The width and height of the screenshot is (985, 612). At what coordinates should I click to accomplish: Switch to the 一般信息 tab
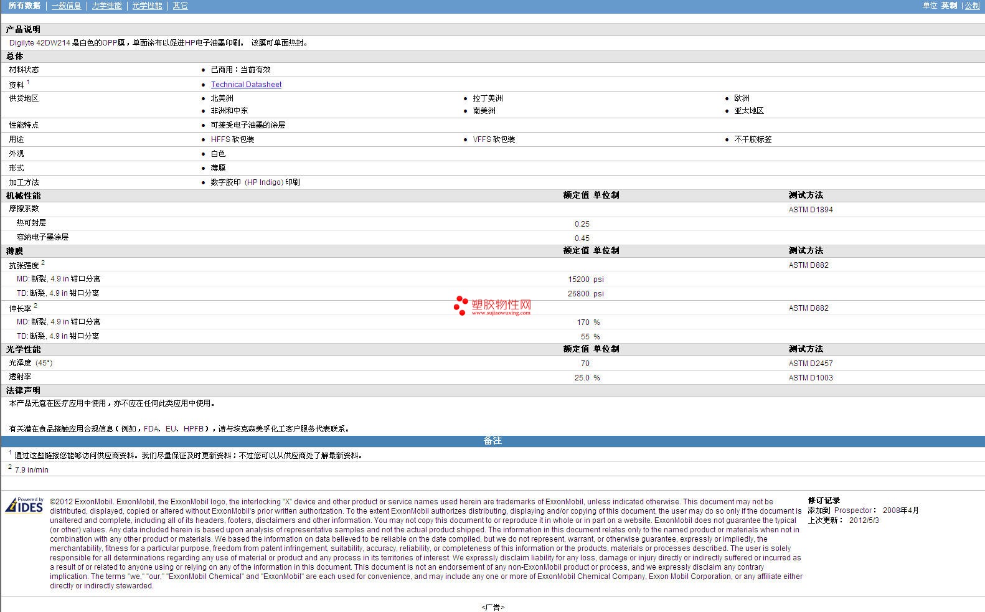pos(66,6)
